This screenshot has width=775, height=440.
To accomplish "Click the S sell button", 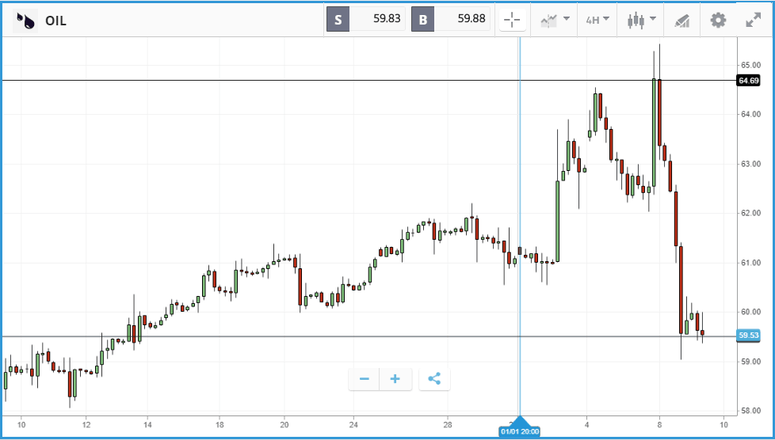I will coord(338,20).
